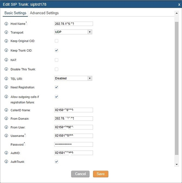Tick the Disable This Trunk checkbox
182x183 pixels.
[x=56, y=69]
